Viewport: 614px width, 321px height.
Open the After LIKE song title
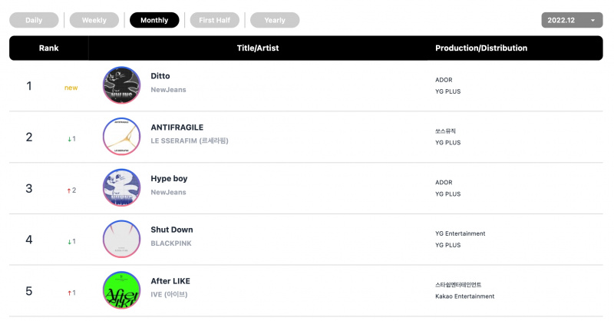[170, 281]
